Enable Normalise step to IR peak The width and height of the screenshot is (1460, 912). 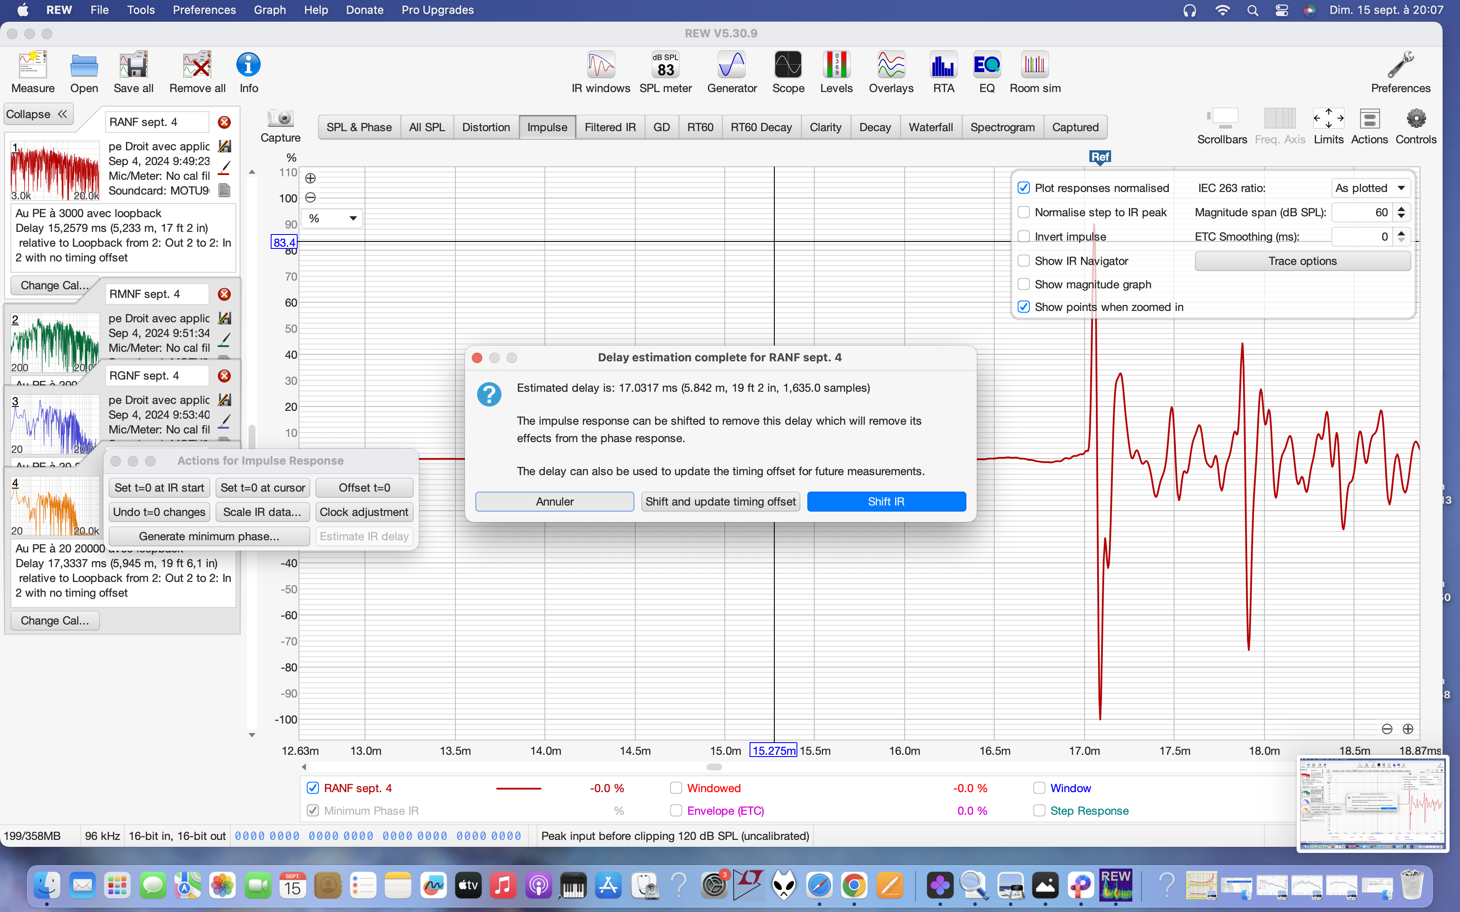click(x=1023, y=212)
